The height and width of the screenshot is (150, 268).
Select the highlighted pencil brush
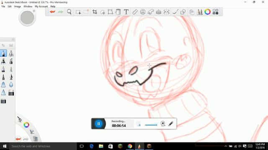coord(3,53)
